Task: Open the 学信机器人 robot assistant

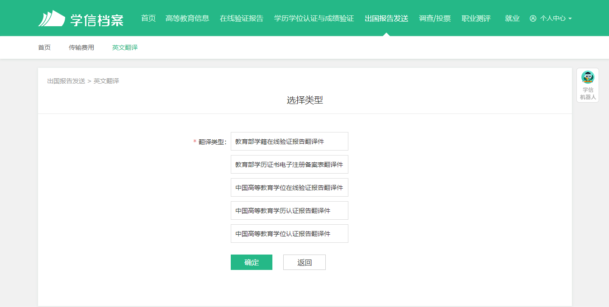Action: click(x=587, y=85)
